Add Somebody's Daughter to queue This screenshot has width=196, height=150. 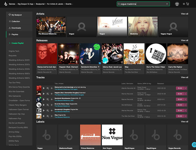[48, 110]
